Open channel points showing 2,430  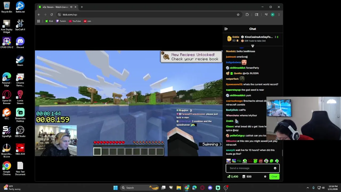click(233, 177)
